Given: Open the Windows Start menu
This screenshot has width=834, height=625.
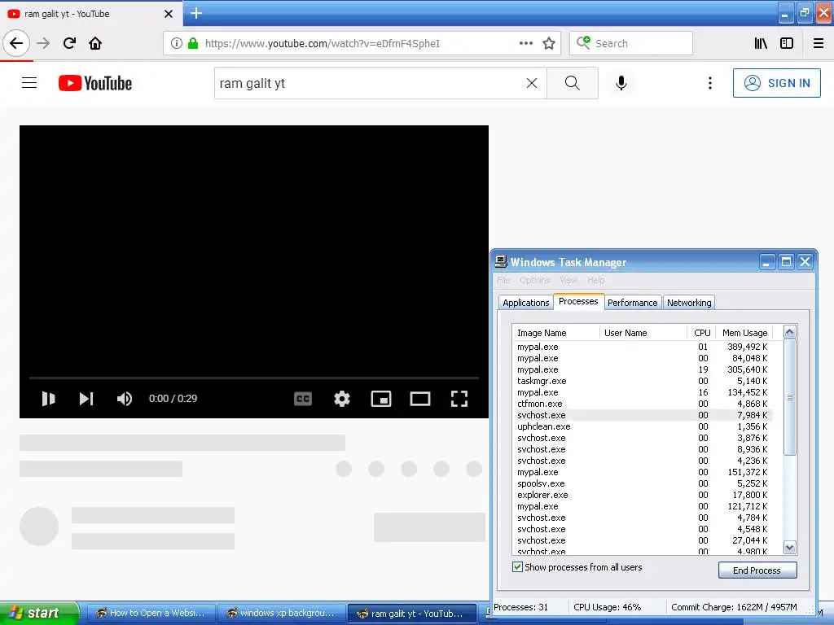Looking at the screenshot, I should [x=39, y=613].
